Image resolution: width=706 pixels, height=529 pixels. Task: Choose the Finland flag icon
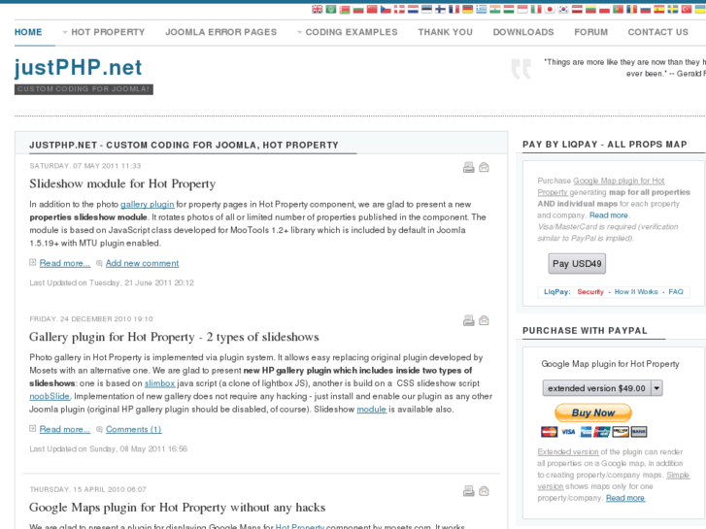440,9
